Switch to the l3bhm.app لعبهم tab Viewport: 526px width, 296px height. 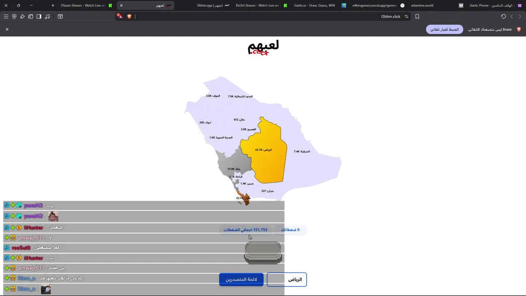[213, 5]
